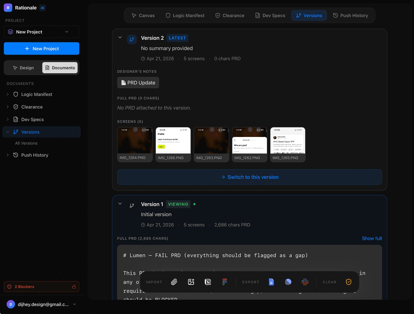Open the New Project selector dropdown

click(x=41, y=32)
